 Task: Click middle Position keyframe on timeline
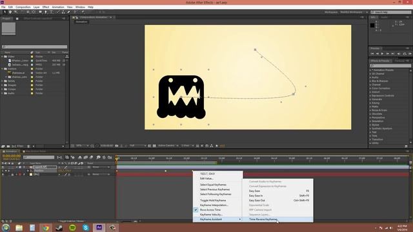(x=165, y=171)
